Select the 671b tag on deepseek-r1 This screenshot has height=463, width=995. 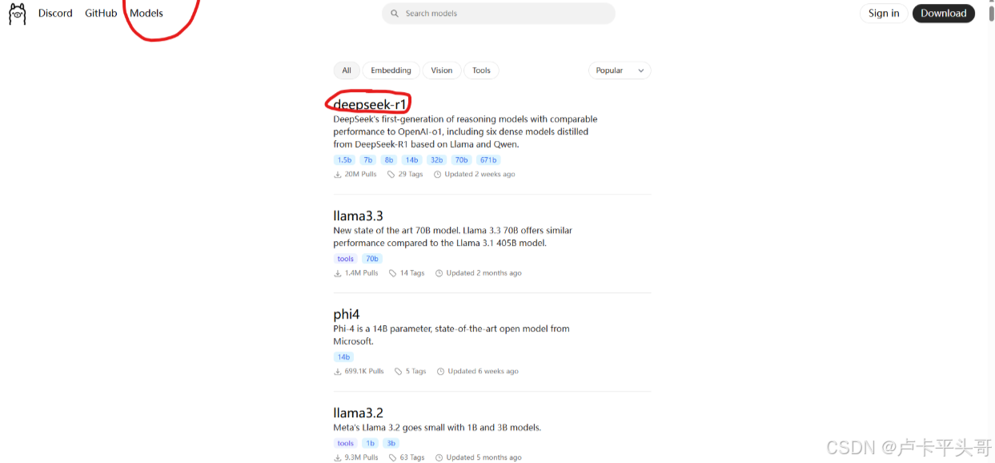(x=488, y=160)
